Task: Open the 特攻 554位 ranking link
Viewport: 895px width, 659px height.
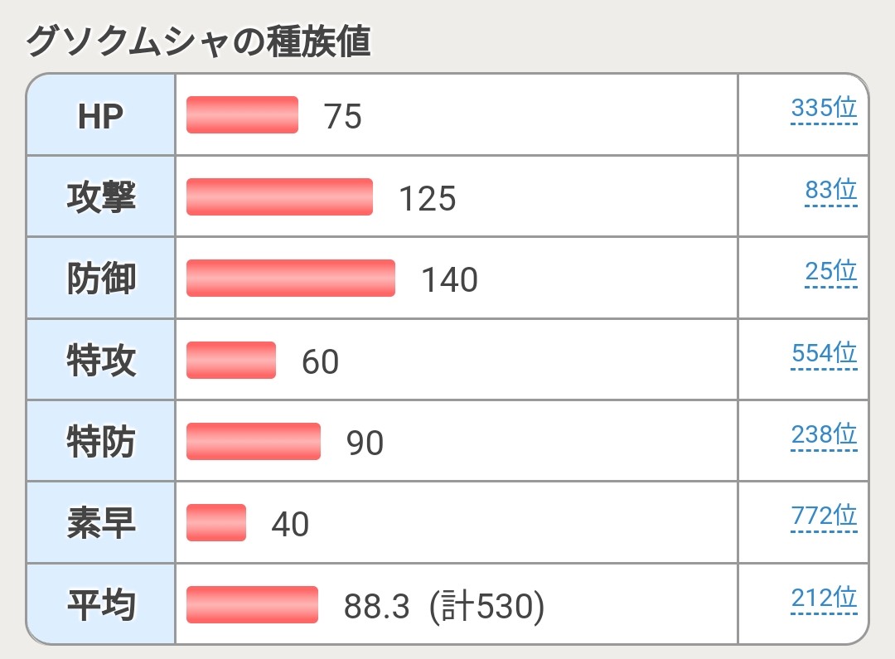Action: click(824, 353)
